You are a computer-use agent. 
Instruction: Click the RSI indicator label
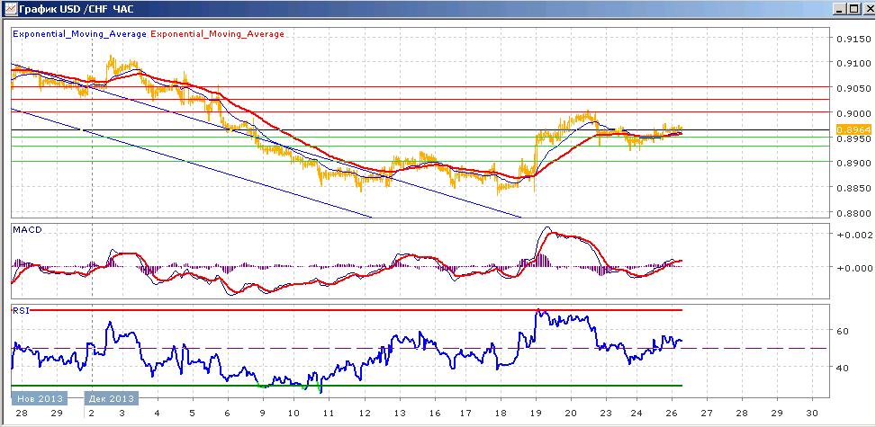pyautogui.click(x=20, y=311)
